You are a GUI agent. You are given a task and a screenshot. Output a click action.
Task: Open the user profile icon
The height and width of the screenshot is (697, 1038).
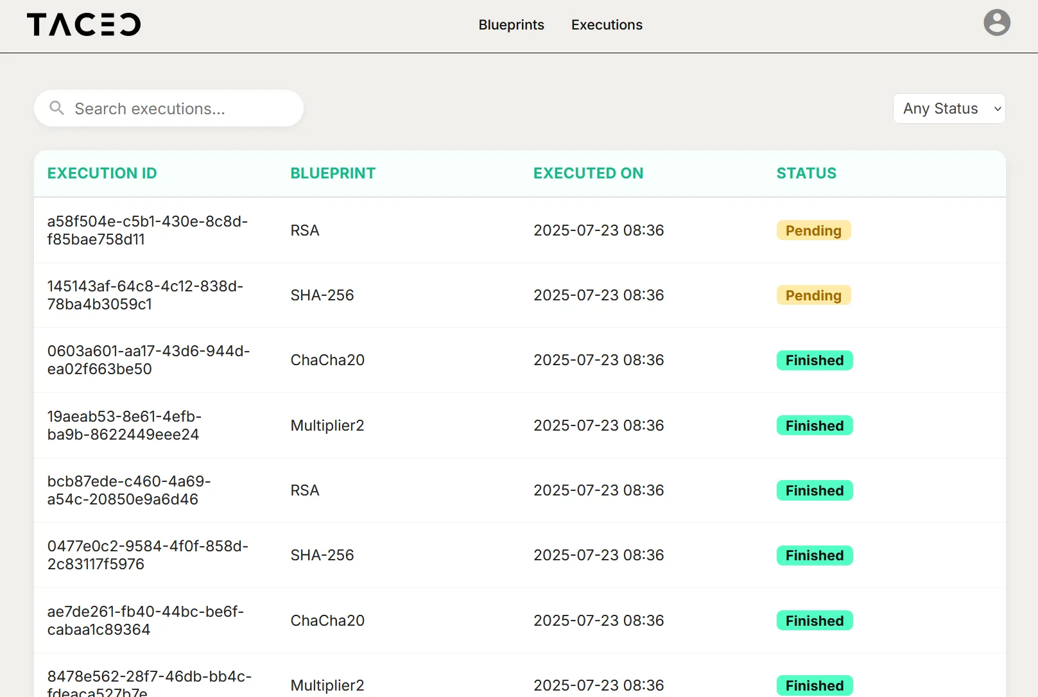(x=996, y=23)
